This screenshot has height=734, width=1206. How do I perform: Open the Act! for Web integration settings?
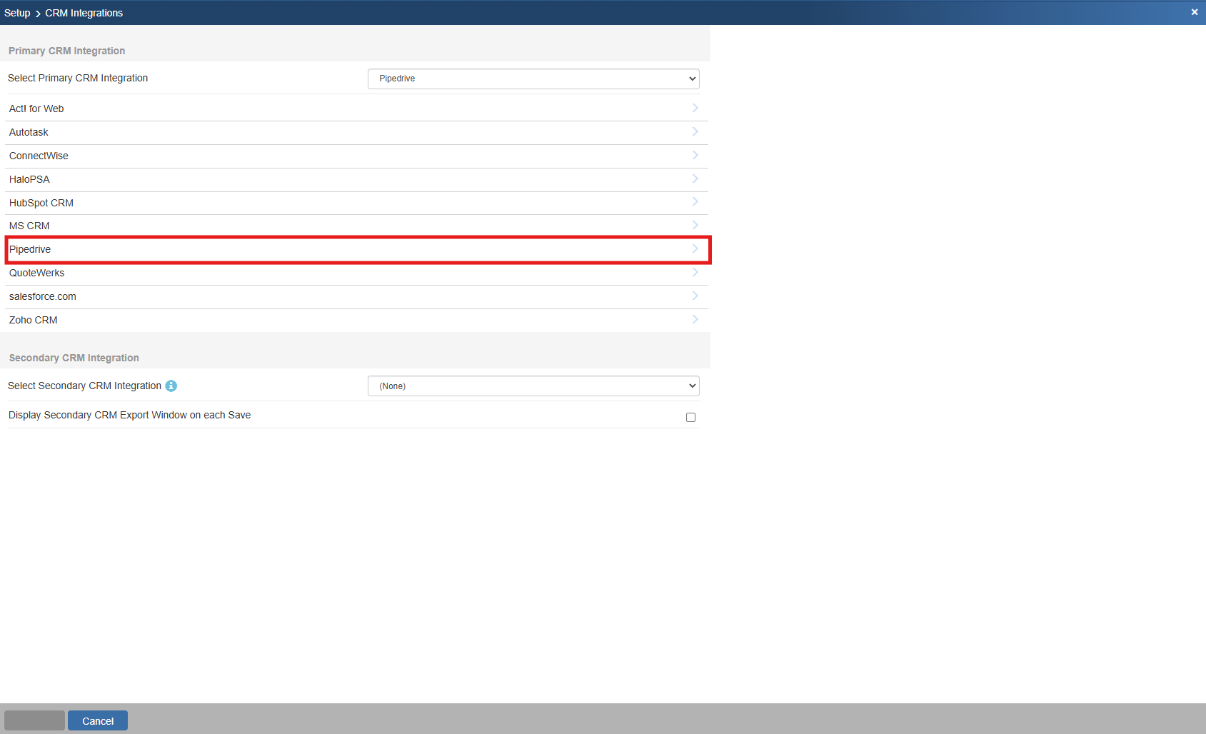coord(36,109)
